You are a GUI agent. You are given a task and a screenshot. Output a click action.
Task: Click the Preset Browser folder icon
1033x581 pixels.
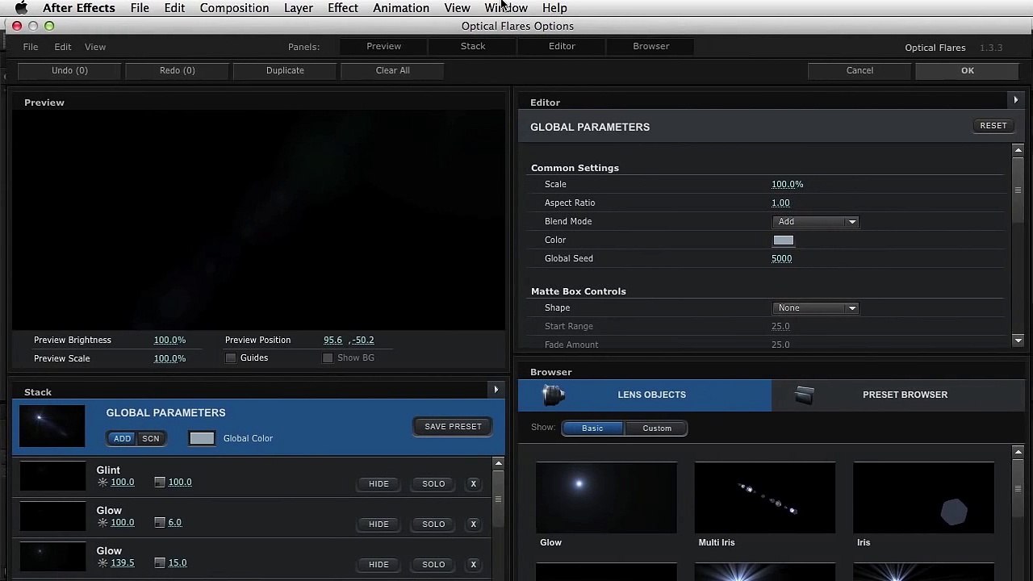(x=805, y=395)
